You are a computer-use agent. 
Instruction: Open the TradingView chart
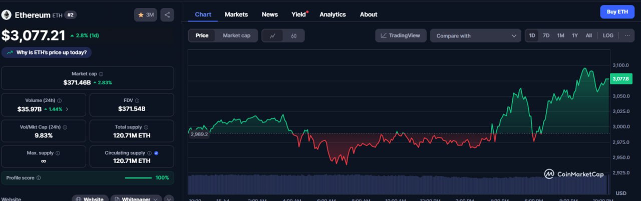[401, 35]
